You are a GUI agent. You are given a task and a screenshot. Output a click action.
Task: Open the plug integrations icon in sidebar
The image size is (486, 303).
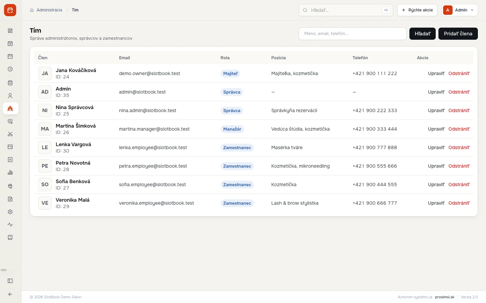coord(10,186)
